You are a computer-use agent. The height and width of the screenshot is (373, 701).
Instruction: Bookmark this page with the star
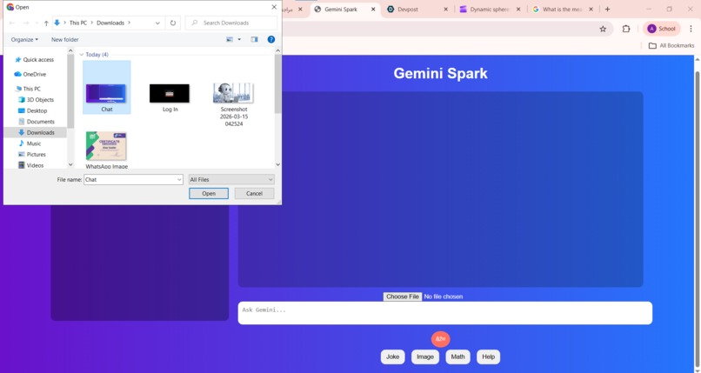click(603, 29)
